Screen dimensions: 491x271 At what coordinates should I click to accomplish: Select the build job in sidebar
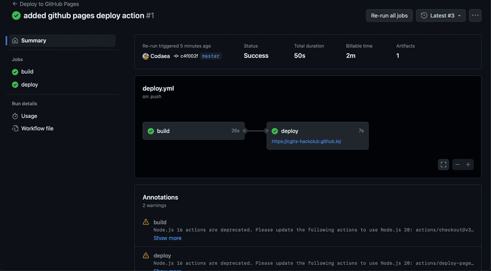[x=27, y=72]
